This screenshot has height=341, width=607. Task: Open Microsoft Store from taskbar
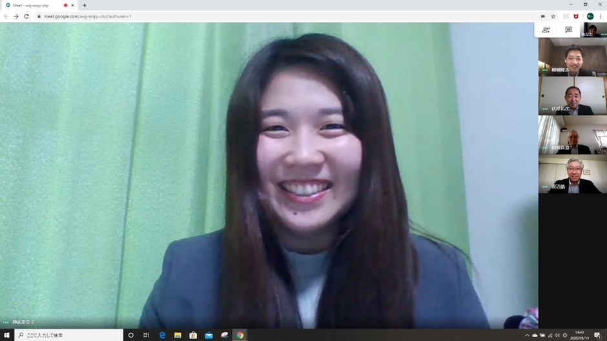click(x=193, y=335)
